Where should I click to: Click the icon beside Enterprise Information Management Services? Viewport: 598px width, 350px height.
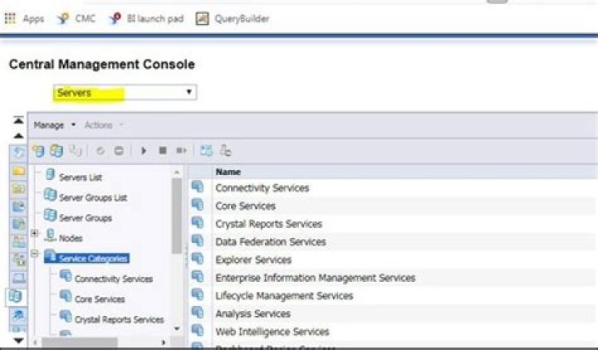click(x=198, y=276)
